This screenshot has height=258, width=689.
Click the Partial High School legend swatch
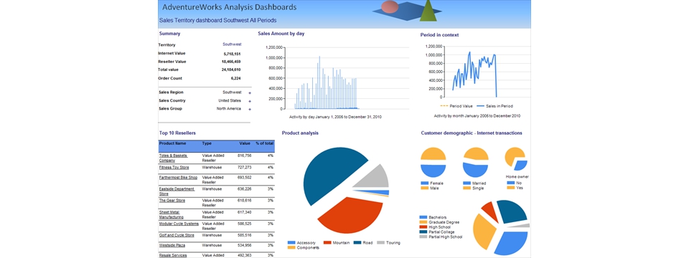423,236
